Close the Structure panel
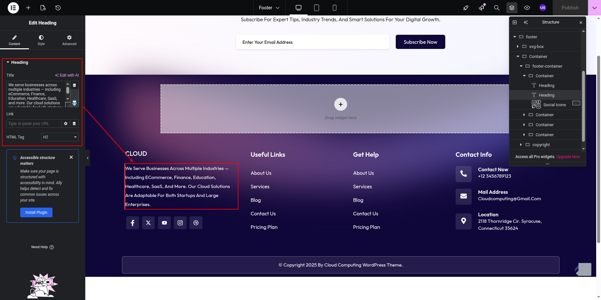The image size is (601, 300). tap(581, 23)
